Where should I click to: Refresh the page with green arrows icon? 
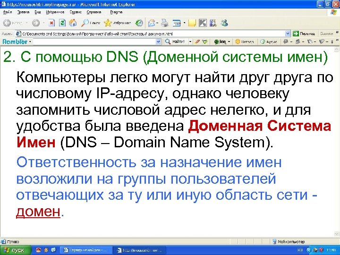(62, 23)
